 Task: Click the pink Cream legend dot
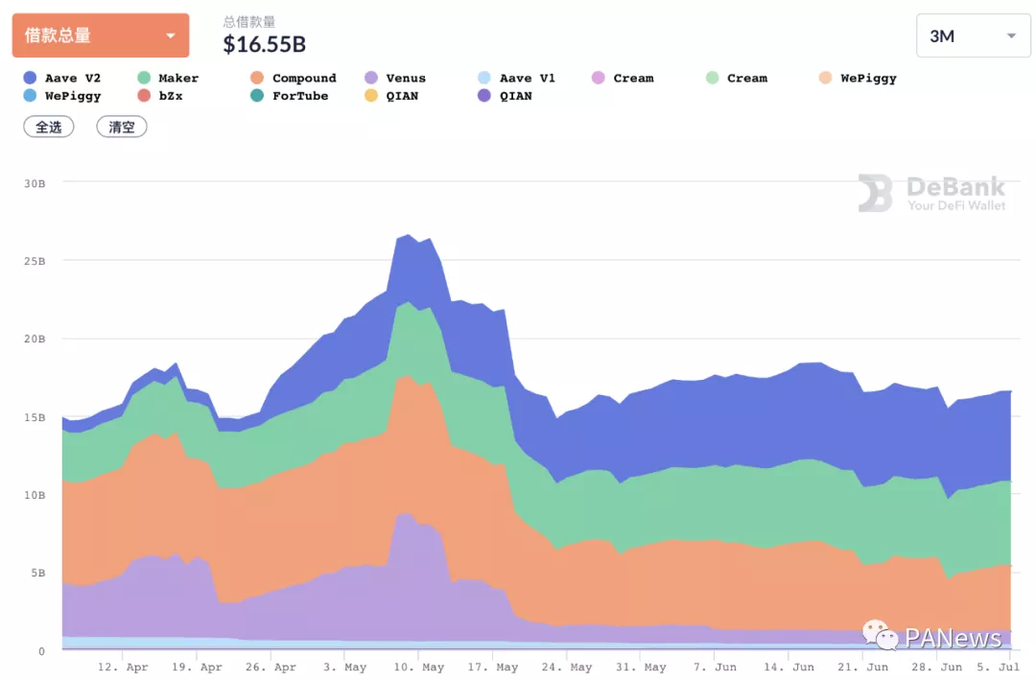pos(599,78)
